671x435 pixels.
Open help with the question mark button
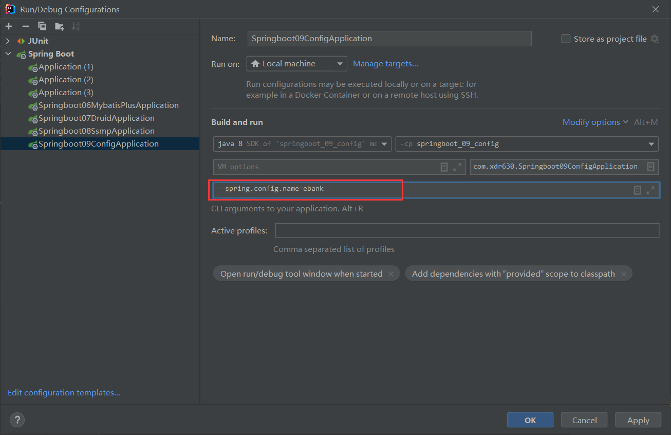(x=17, y=420)
